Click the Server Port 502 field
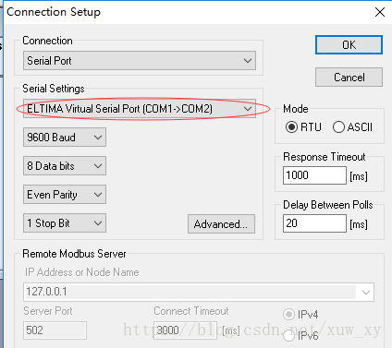This screenshot has height=348, width=392. pos(55,330)
